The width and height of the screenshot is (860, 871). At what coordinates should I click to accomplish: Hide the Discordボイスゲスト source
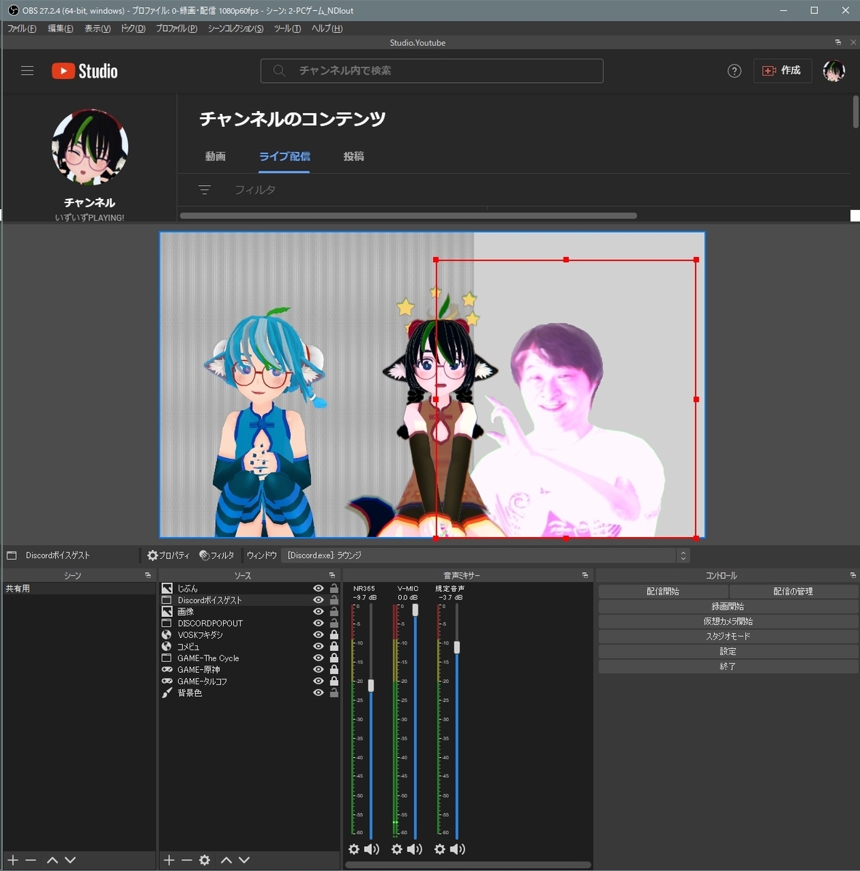(x=318, y=600)
